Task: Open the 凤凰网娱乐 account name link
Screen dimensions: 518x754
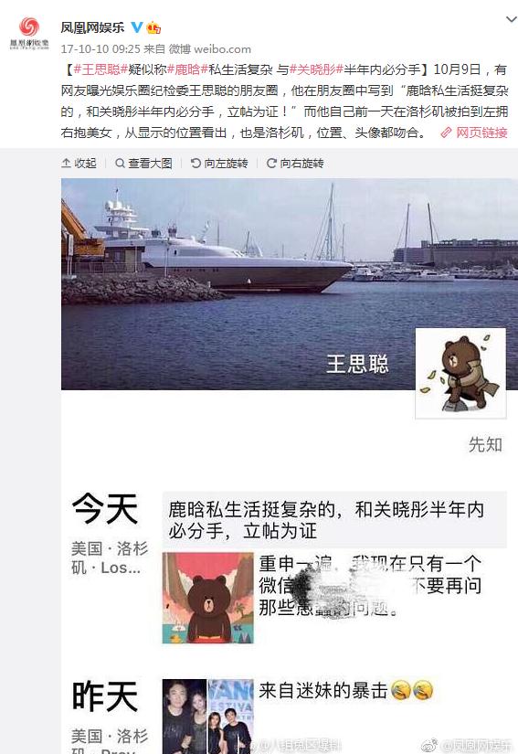Action: click(92, 27)
